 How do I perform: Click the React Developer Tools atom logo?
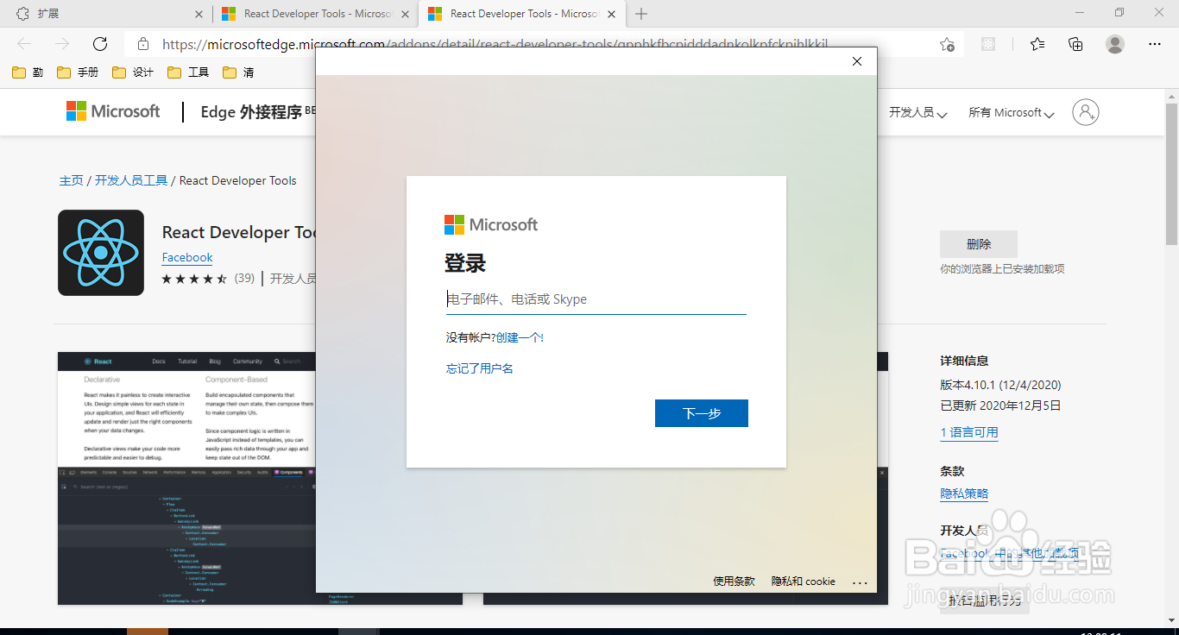click(101, 253)
